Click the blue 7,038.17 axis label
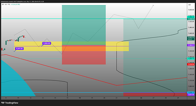 tap(191, 92)
